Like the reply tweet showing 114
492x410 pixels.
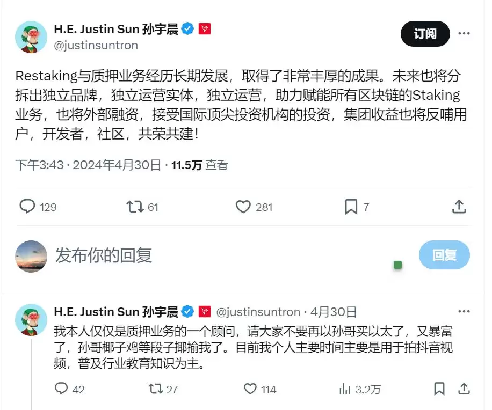coord(250,389)
